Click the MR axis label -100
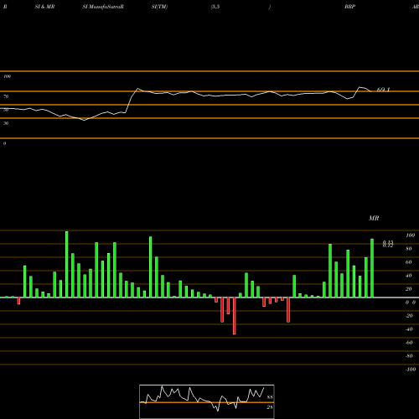 tap(411, 370)
